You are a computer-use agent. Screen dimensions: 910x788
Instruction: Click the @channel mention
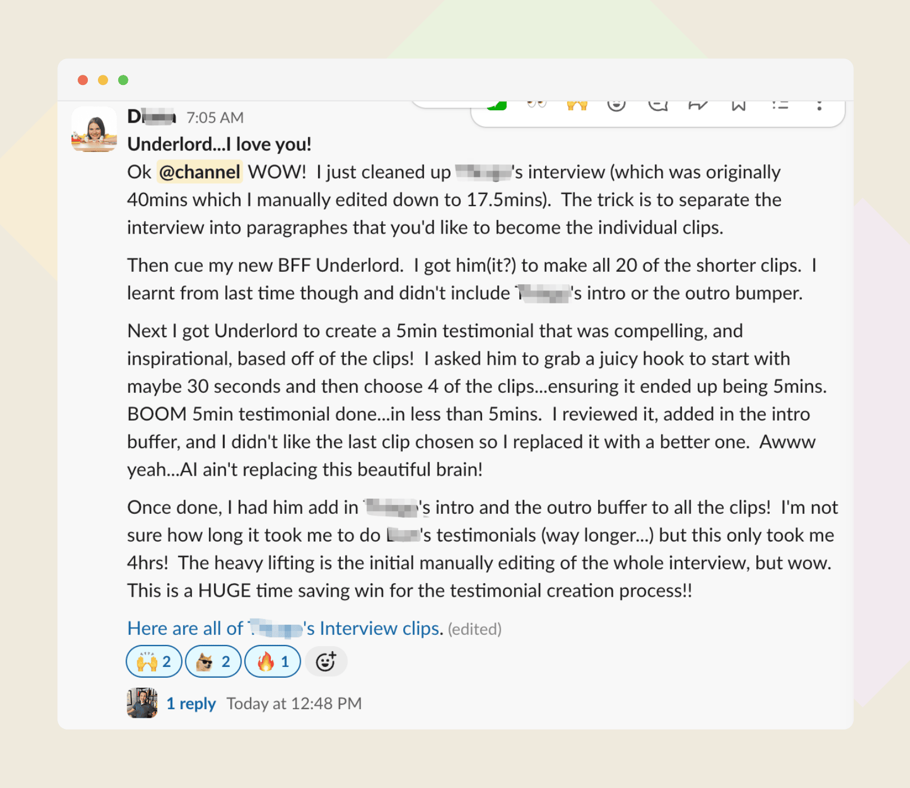coord(200,172)
